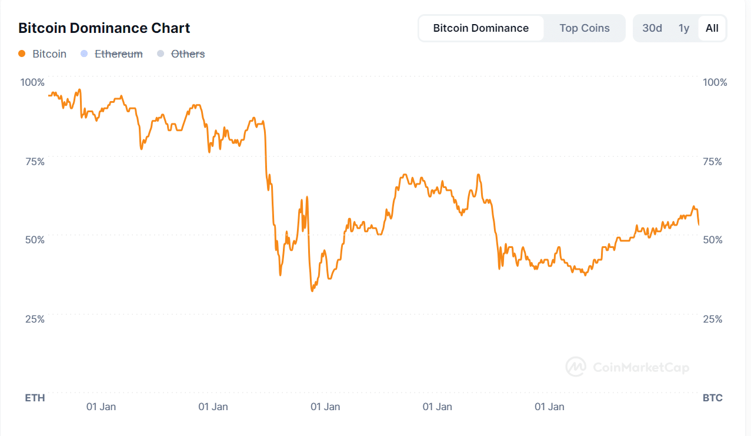Click the orange Bitcoin legend dot
Screen dimensions: 751x436
tap(22, 53)
